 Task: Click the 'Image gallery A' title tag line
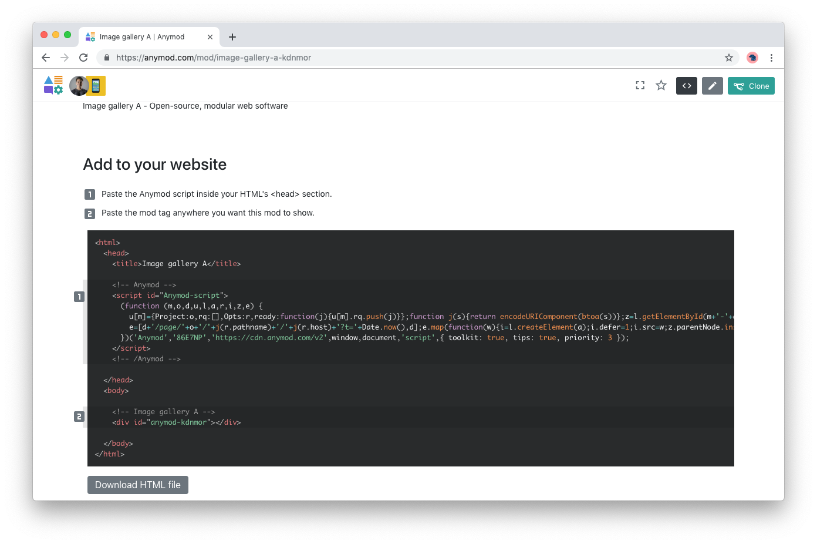coord(177,264)
